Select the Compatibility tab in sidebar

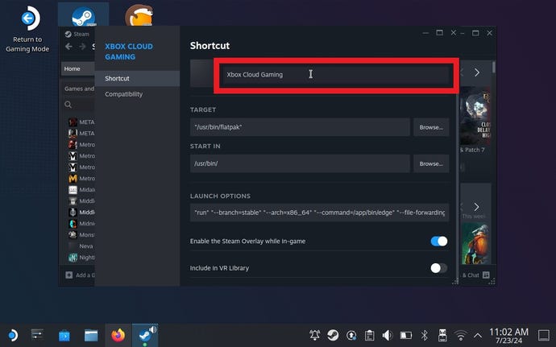click(123, 94)
